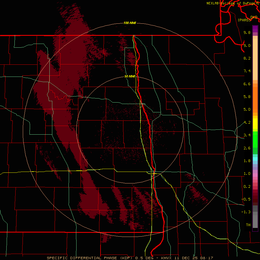Click the 5.0 value on the color scale
The width and height of the screenshot is (260, 260).
coord(247,109)
